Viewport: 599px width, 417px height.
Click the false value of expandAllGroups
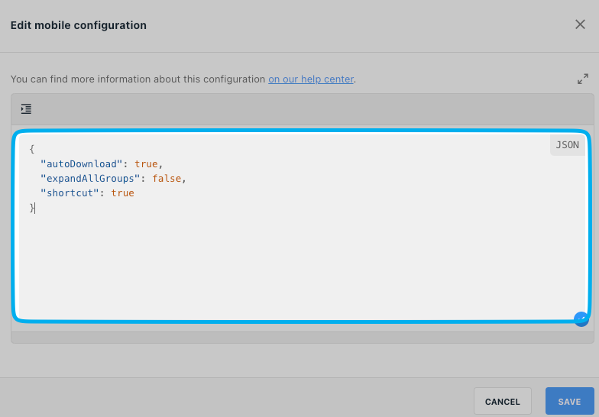coord(167,179)
